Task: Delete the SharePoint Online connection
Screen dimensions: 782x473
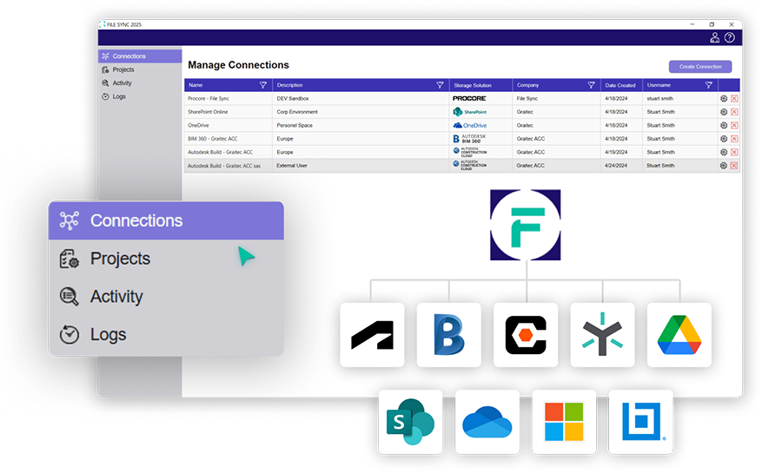Action: [x=734, y=112]
